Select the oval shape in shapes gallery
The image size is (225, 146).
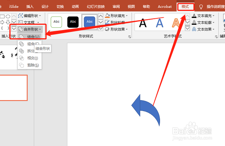click(8, 16)
